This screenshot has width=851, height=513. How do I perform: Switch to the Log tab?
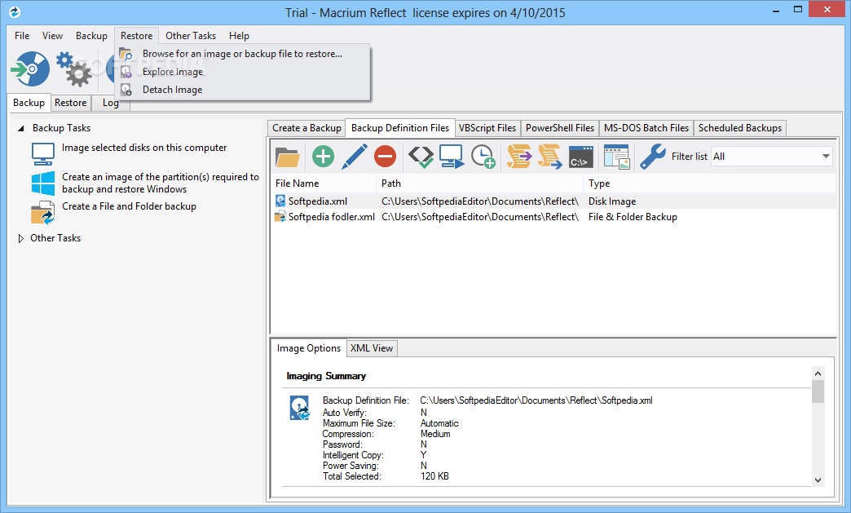coord(111,103)
